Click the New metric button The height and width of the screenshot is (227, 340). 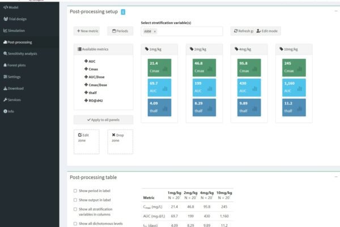87,31
